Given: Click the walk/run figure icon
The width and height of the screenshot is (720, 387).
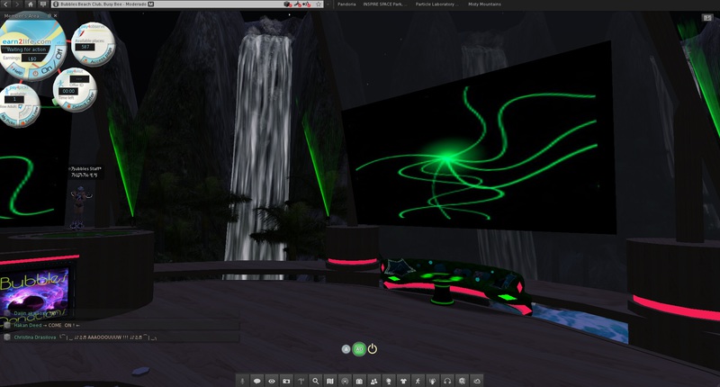Looking at the screenshot, I should pyautogui.click(x=418, y=381).
